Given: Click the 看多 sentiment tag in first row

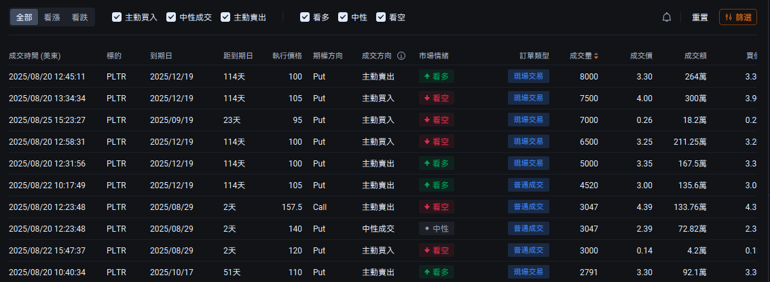Looking at the screenshot, I should coord(437,77).
